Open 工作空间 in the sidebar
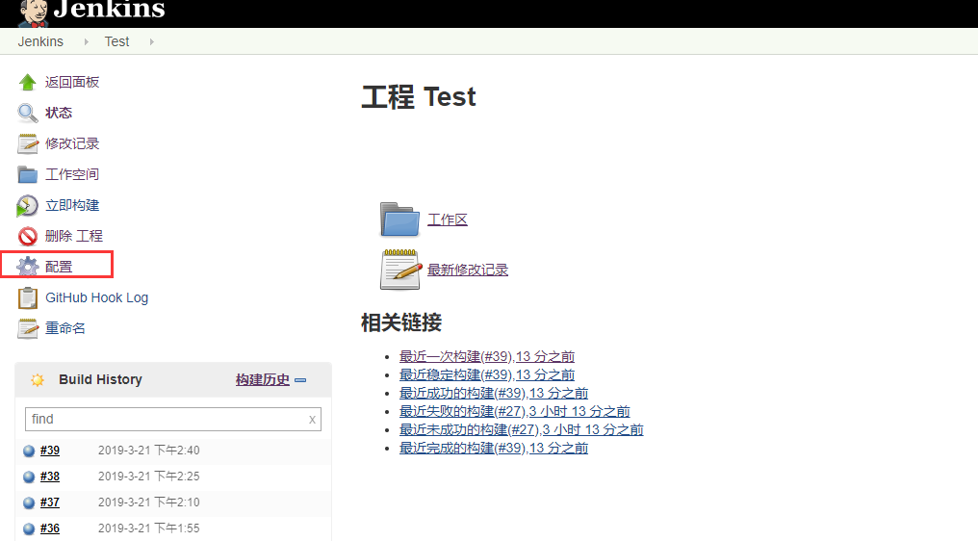Screen dimensions: 978x541 (72, 174)
